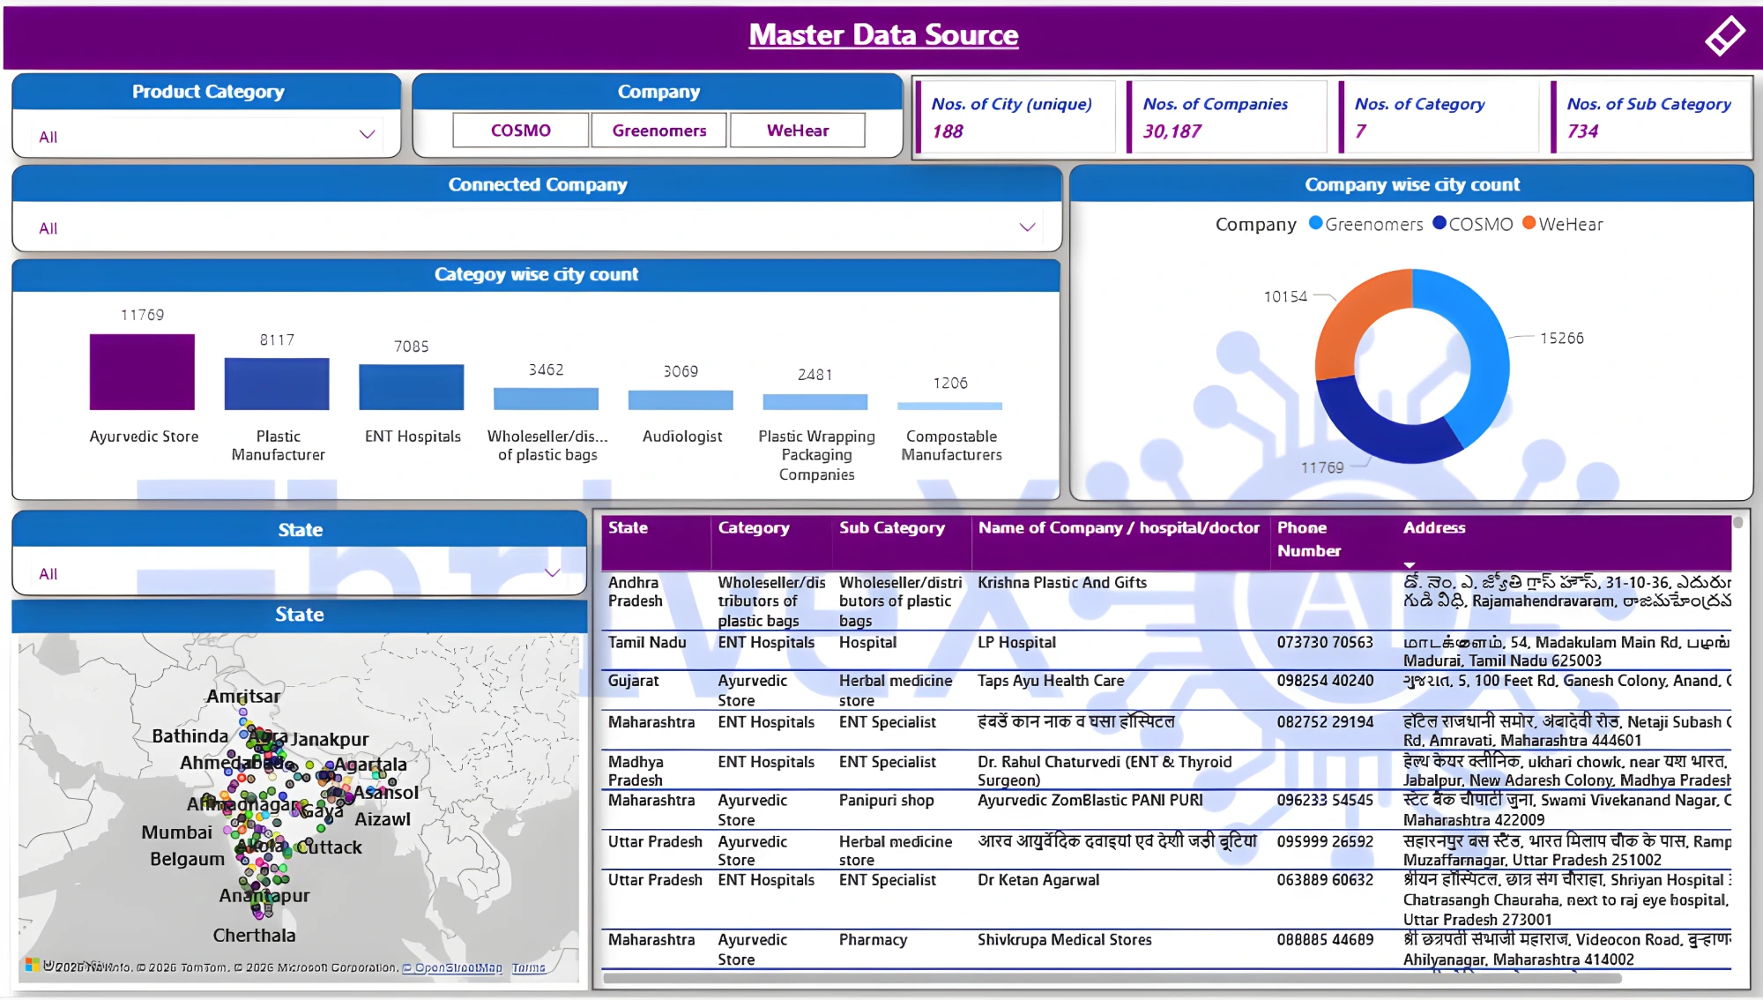This screenshot has height=1000, width=1763.
Task: Sort by Category column header
Action: pos(753,528)
